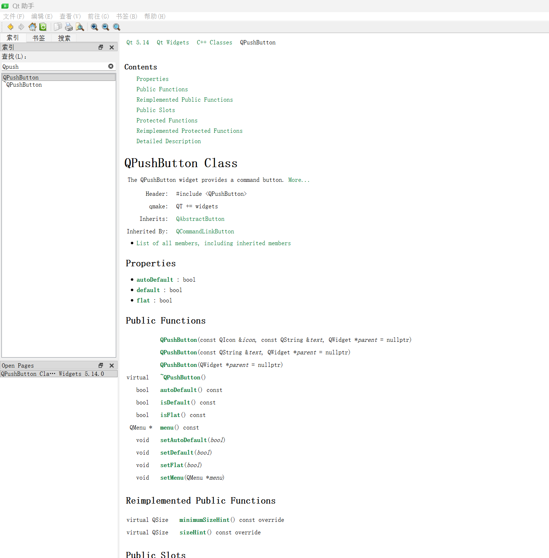Open the autoDefault property link

coord(155,280)
